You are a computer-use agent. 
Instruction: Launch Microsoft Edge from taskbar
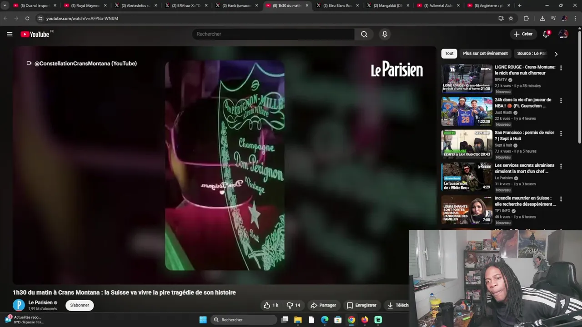(x=325, y=320)
